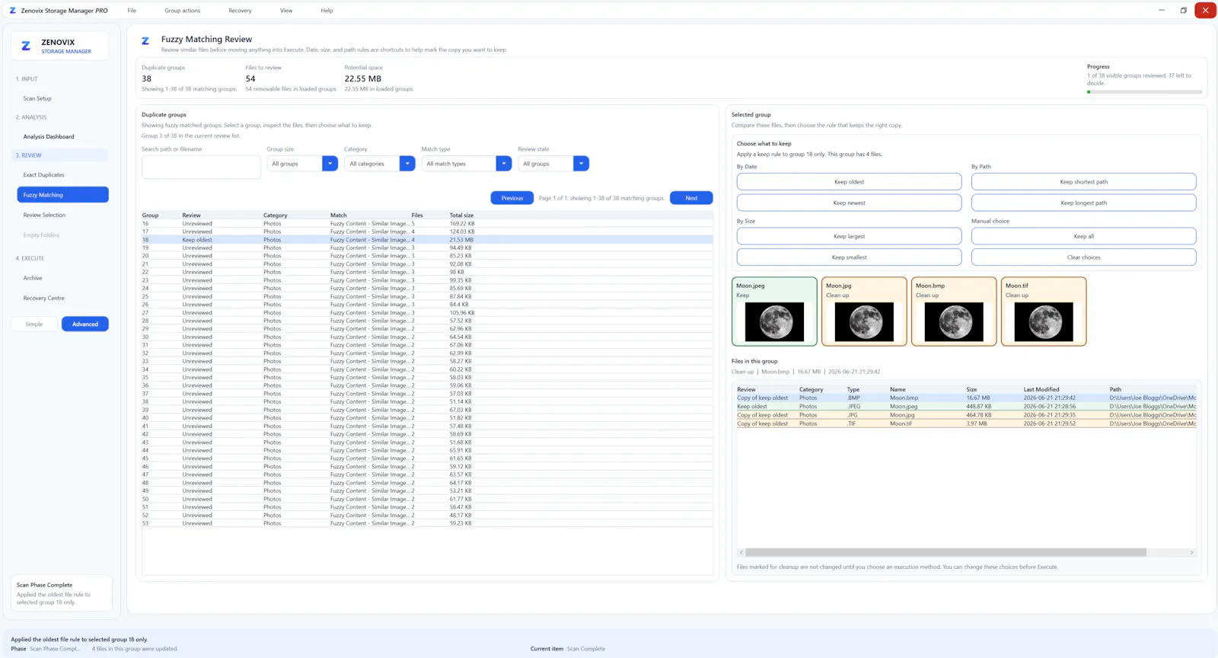Apply the Keep largest rule
Image resolution: width=1218 pixels, height=658 pixels.
pos(849,236)
